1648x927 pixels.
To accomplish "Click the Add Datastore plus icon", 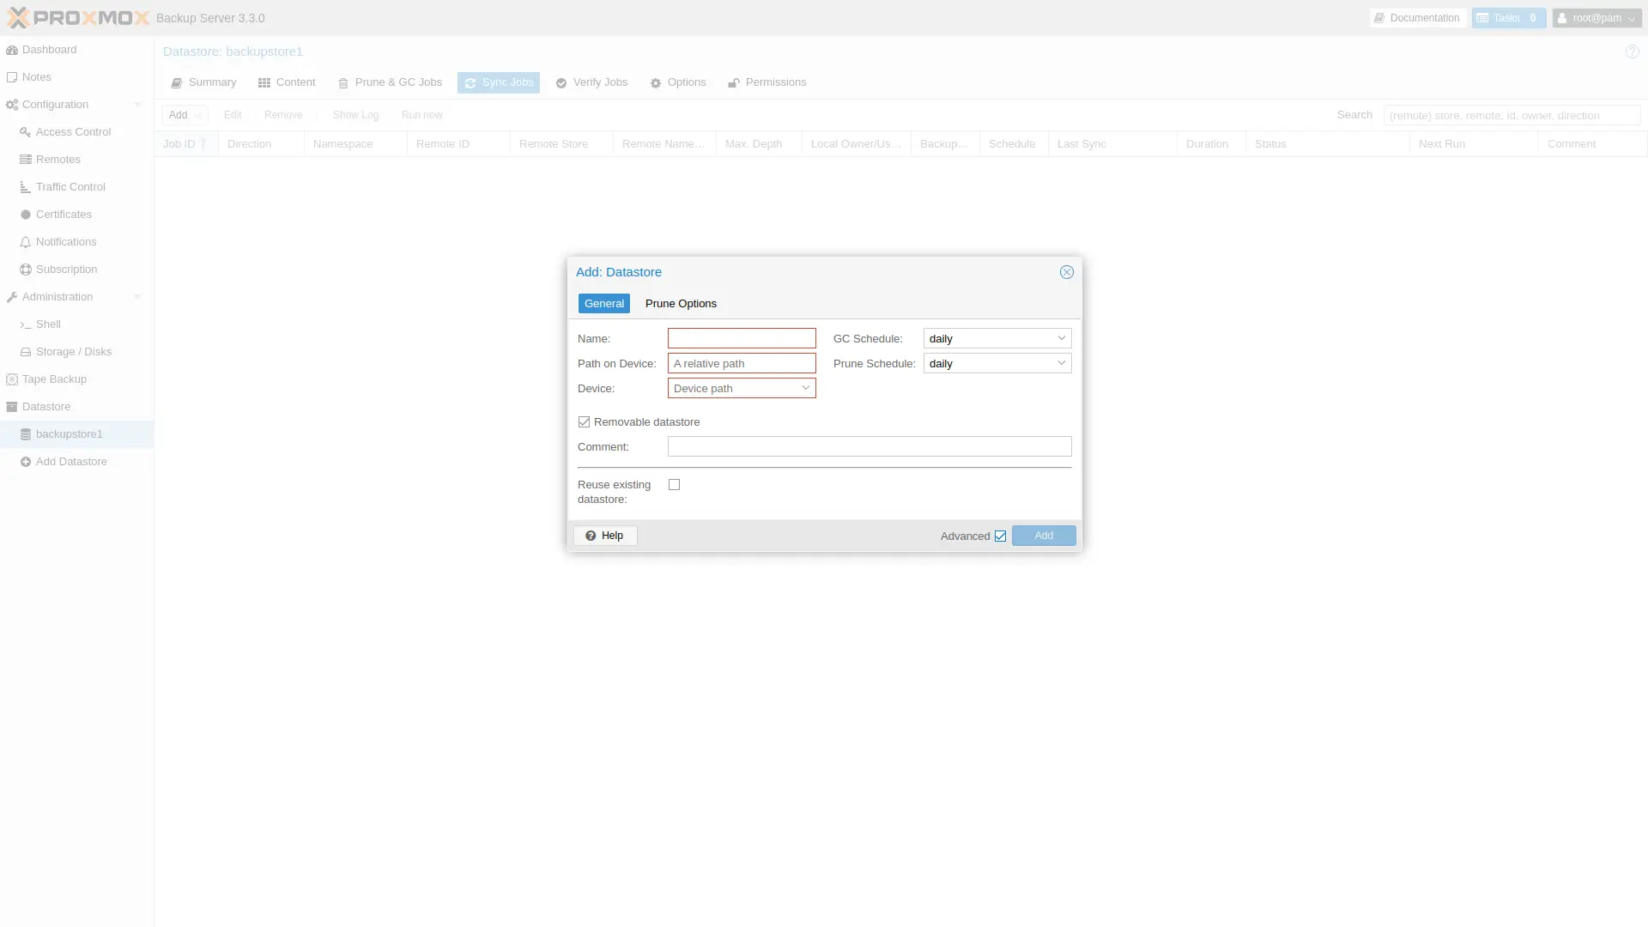I will [x=26, y=462].
